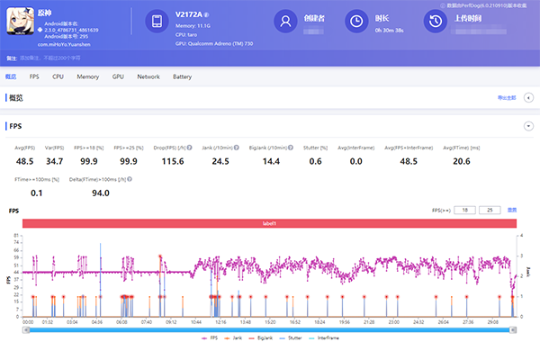Click the Genshin Impact app icon
This screenshot has width=540, height=342.
click(x=21, y=21)
